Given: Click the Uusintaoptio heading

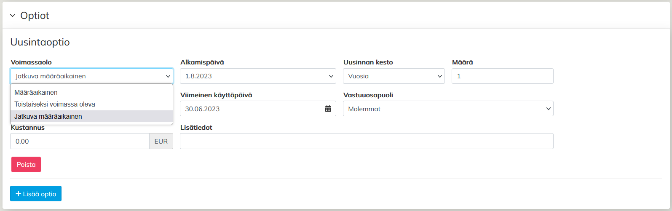Looking at the screenshot, I should 40,42.
